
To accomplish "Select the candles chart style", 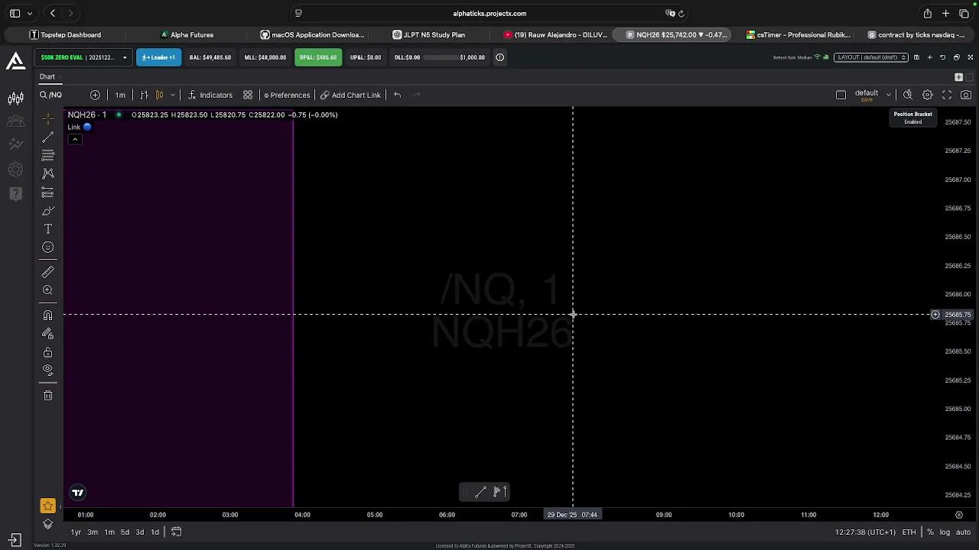I will tap(159, 95).
